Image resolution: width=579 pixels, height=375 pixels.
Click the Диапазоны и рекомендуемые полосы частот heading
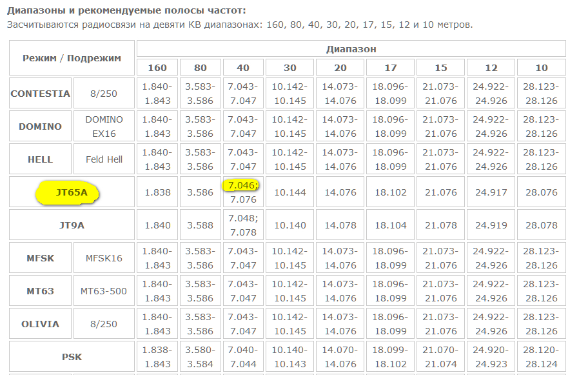coord(126,11)
